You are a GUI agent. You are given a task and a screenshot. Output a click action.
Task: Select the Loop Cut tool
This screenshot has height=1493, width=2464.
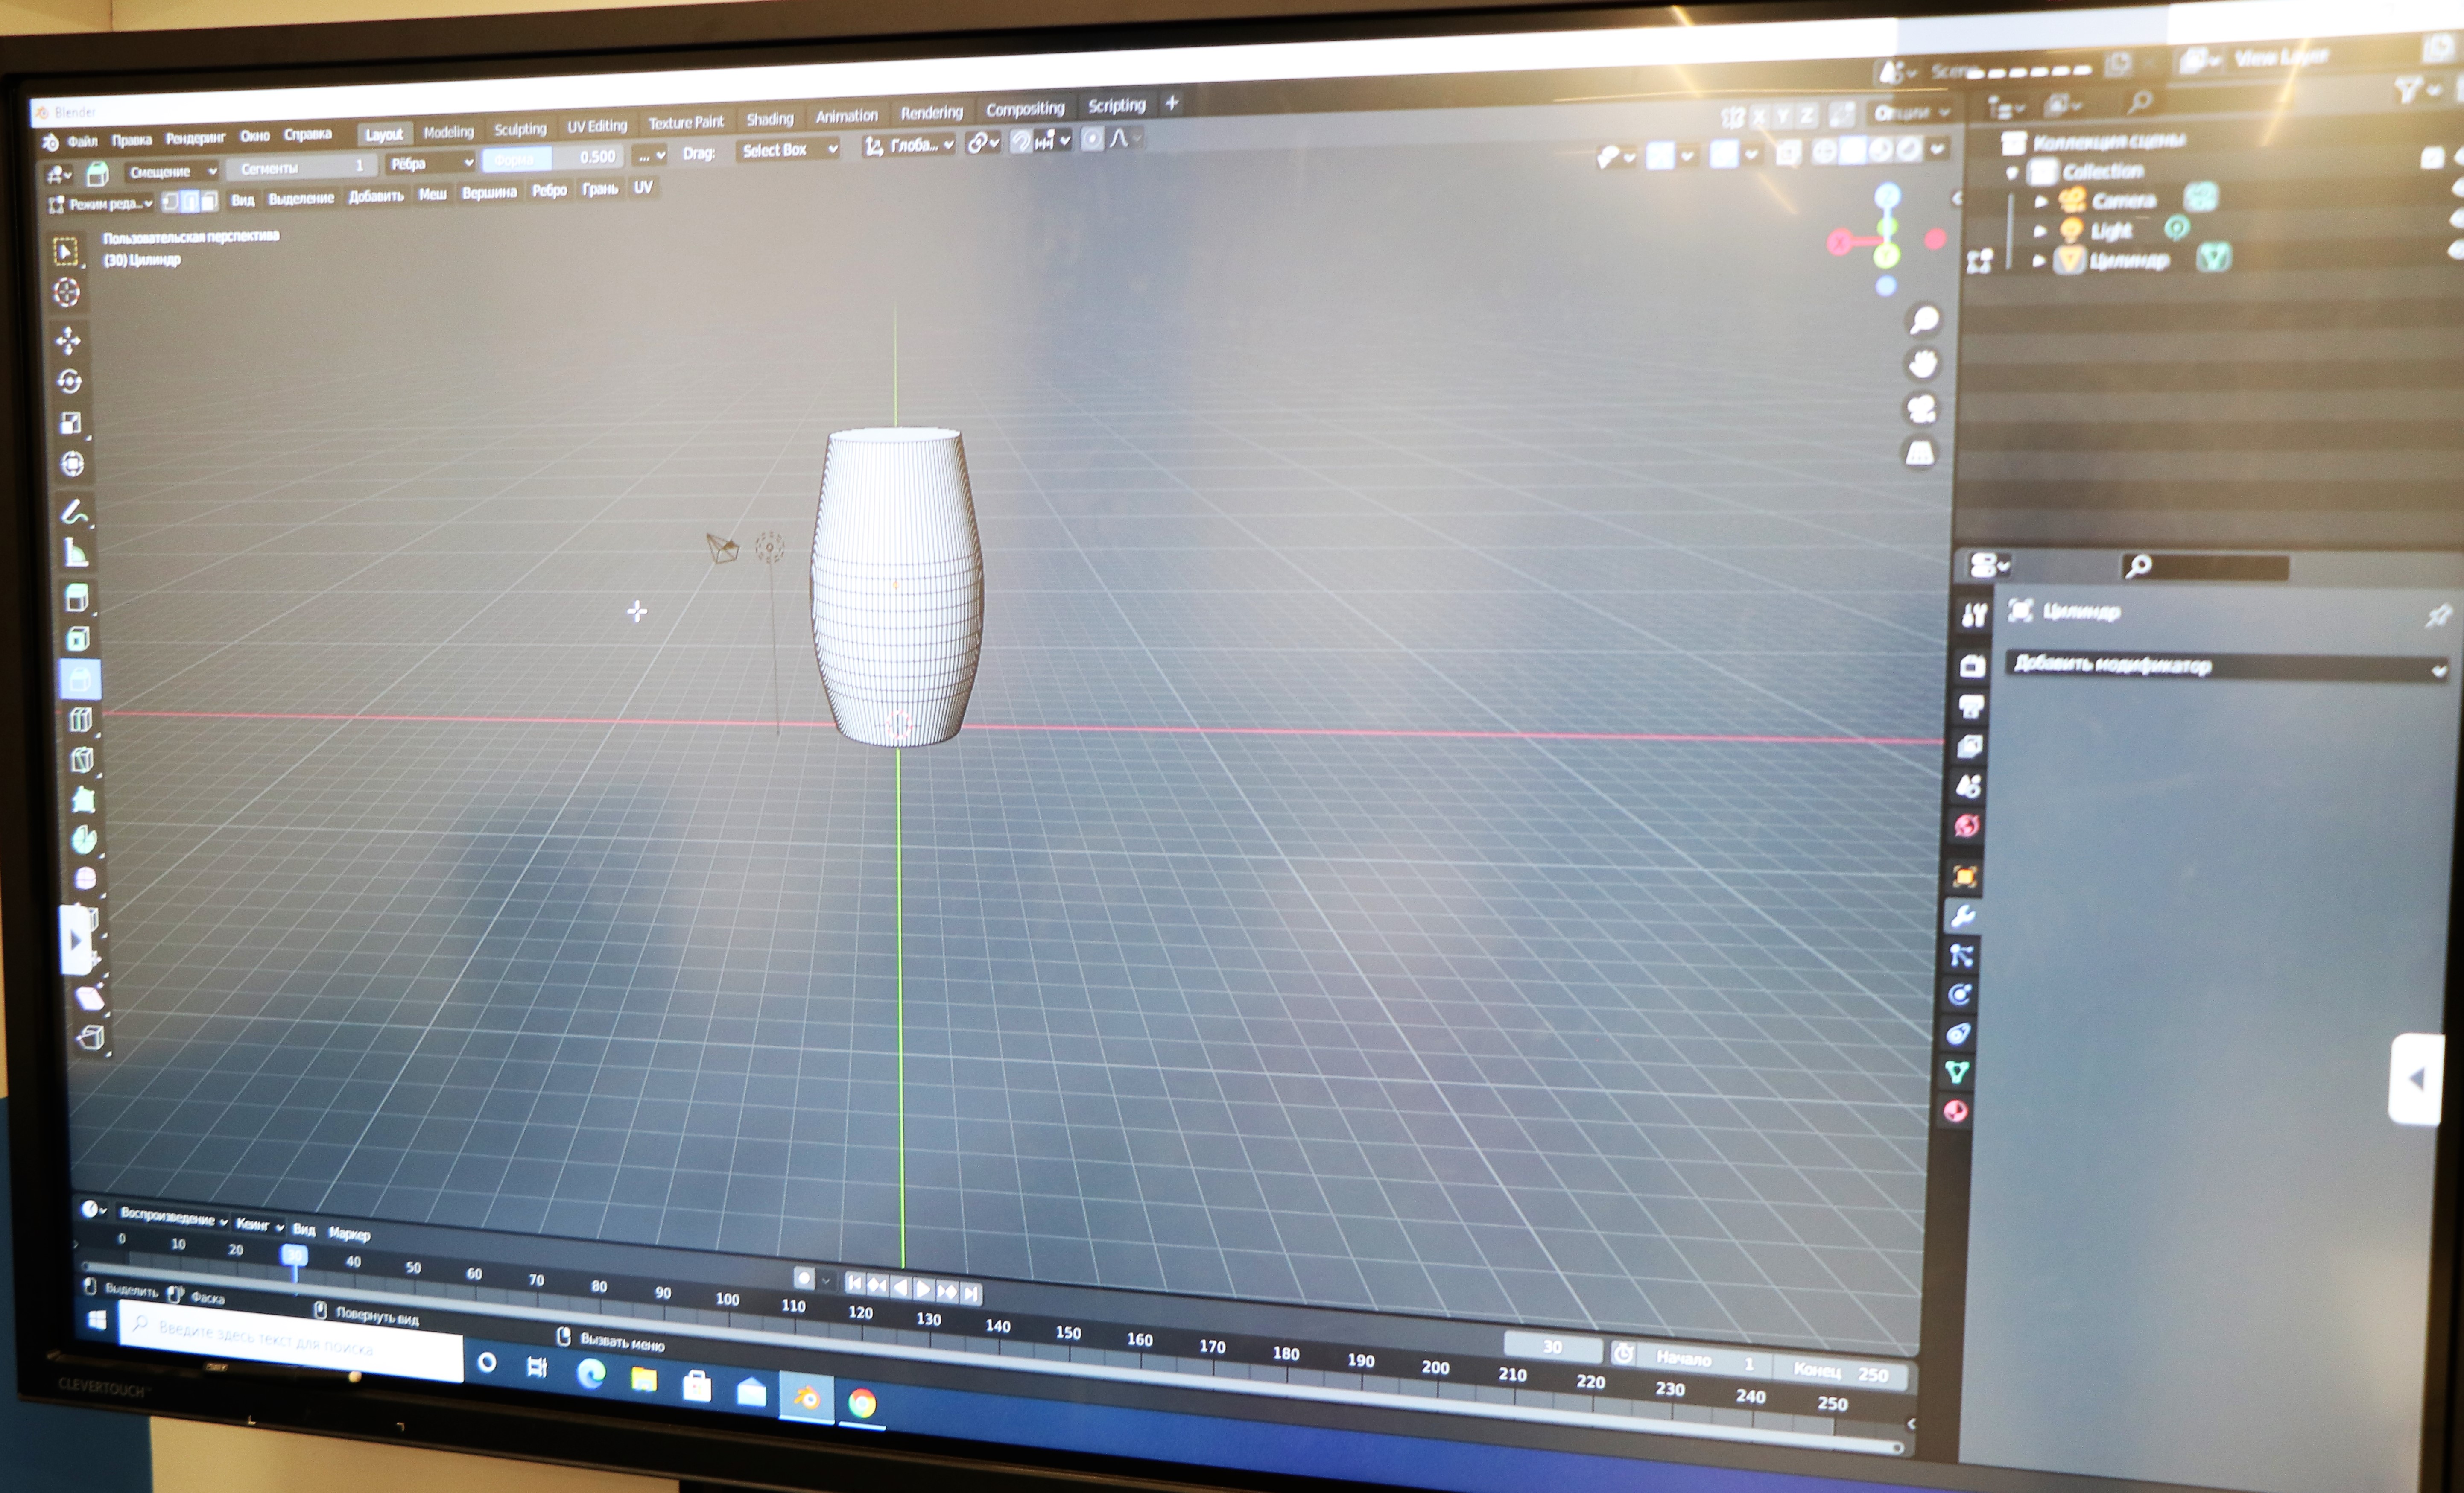coord(81,719)
